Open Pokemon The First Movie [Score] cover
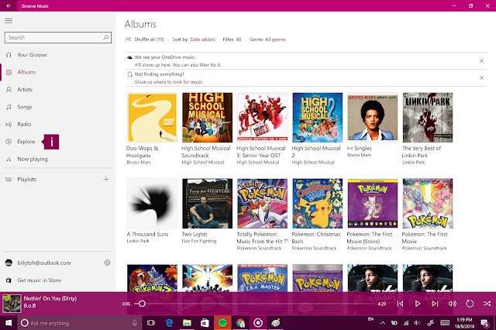 [x=372, y=204]
